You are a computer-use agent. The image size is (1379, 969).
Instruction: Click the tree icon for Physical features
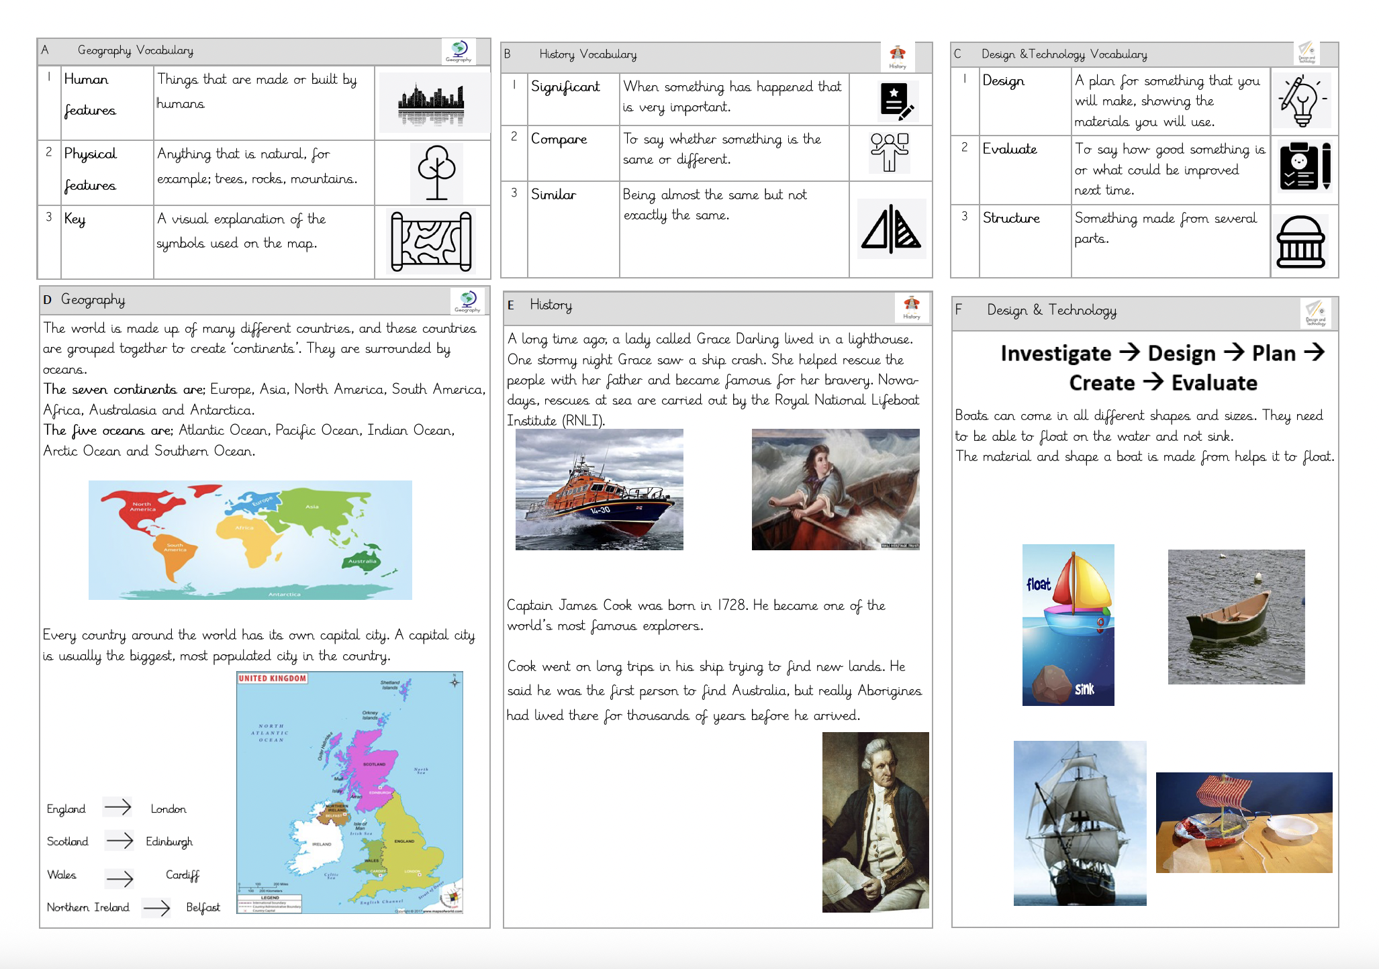[436, 172]
